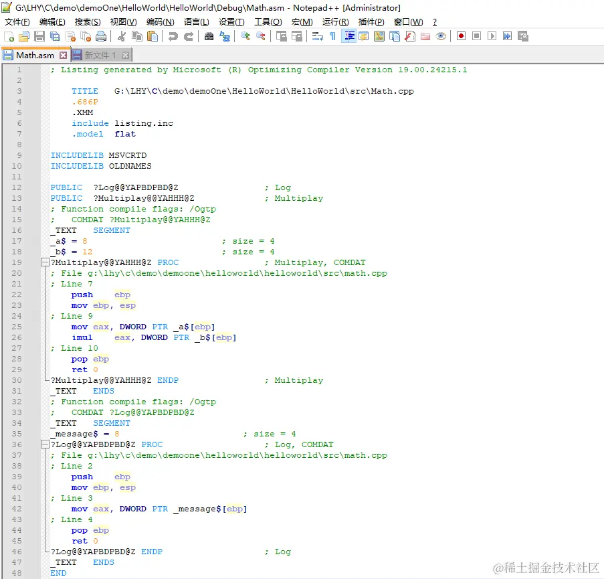Close the current document via toolbar

(70, 36)
